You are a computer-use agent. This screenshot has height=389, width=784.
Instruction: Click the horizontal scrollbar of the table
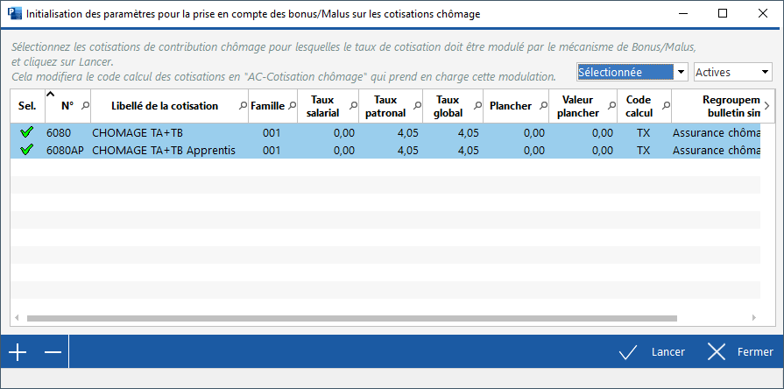[x=350, y=318]
